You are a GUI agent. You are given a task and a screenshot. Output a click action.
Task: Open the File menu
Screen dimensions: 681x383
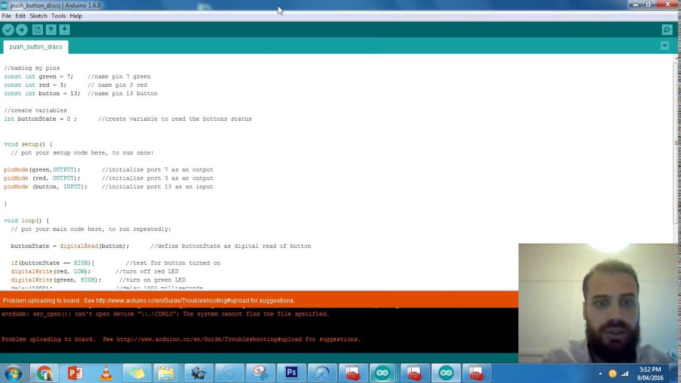click(x=6, y=16)
